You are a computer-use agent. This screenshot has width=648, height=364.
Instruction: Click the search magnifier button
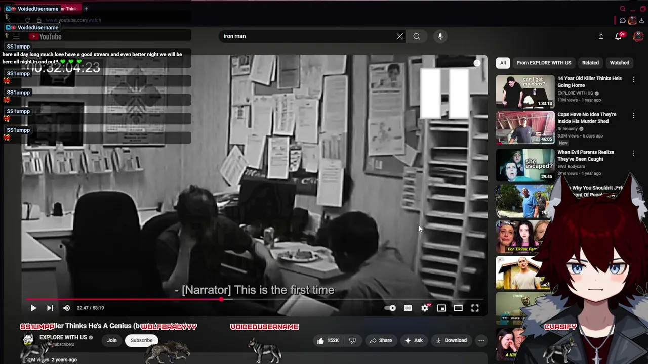pos(417,36)
